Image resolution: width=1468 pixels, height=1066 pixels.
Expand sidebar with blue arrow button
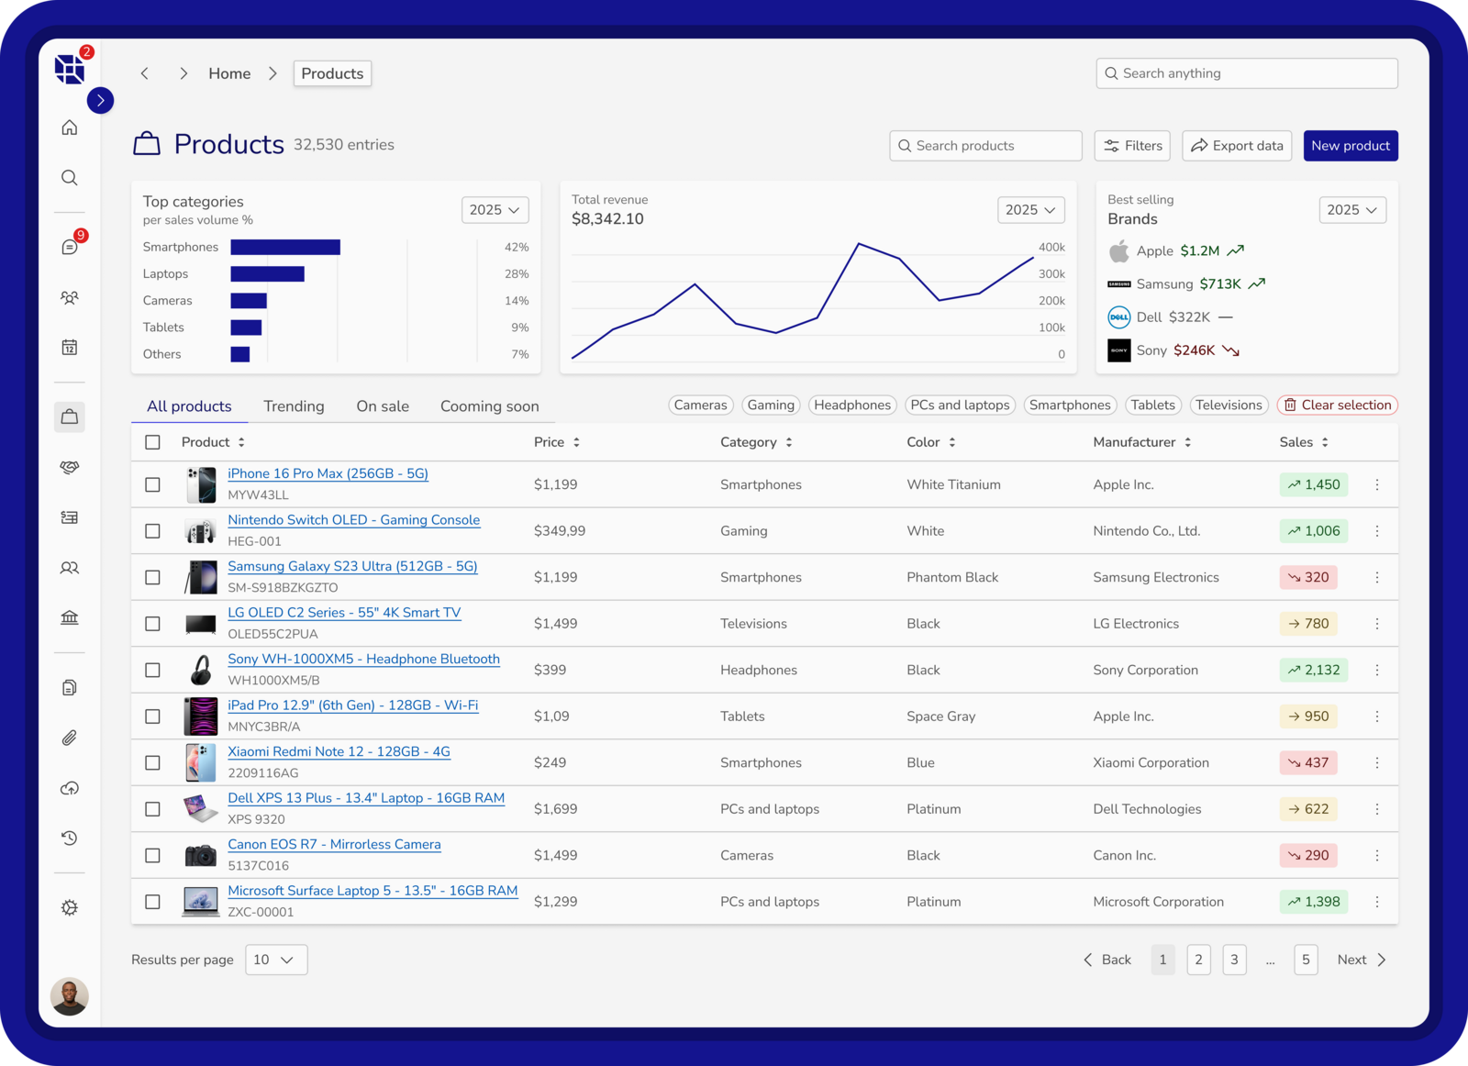click(x=101, y=100)
